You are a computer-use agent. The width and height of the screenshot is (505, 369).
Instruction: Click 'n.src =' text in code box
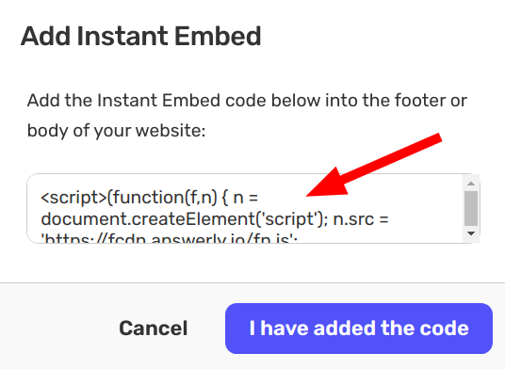pos(361,219)
